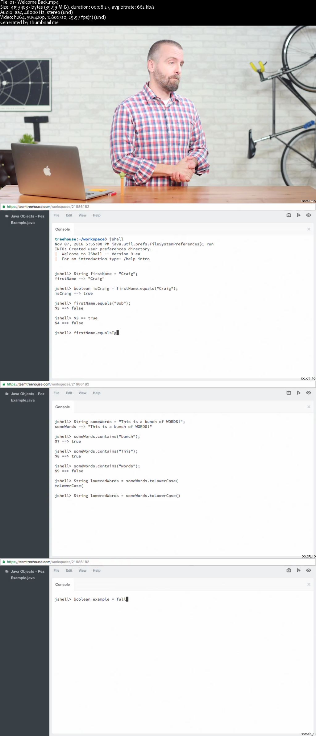Screen dimensions: 316x736
Task: Click the fork workspace icon in the boolean example frame
Action: (298, 570)
